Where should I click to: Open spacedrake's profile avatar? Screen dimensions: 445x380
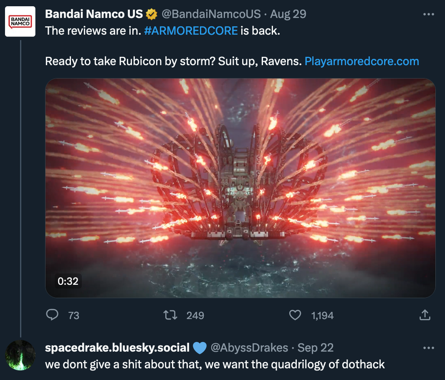tap(20, 355)
